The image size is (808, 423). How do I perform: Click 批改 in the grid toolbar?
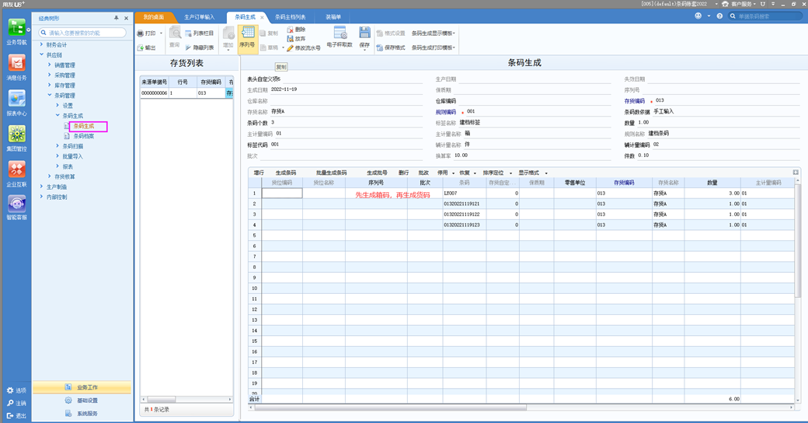(423, 173)
